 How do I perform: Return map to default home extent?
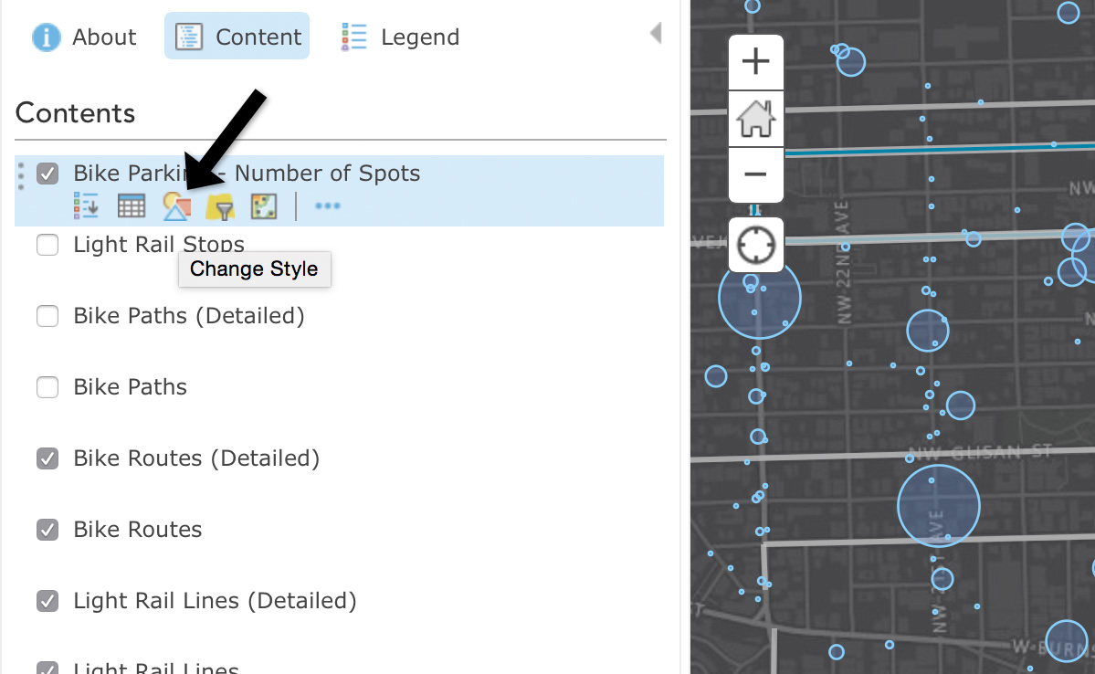755,119
